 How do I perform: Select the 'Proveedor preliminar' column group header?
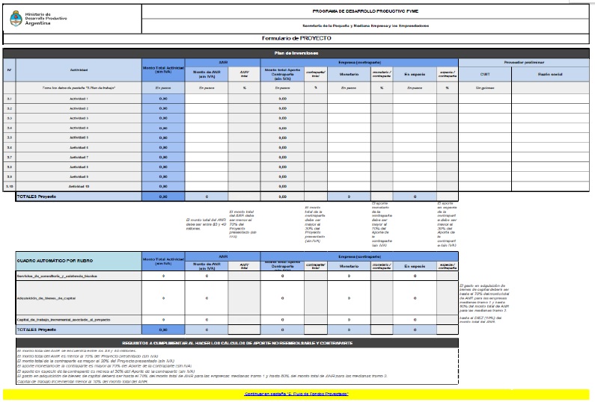(x=523, y=62)
